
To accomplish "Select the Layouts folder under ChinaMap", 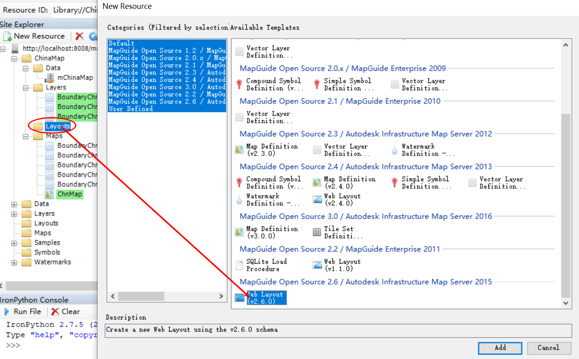I will pyautogui.click(x=58, y=126).
